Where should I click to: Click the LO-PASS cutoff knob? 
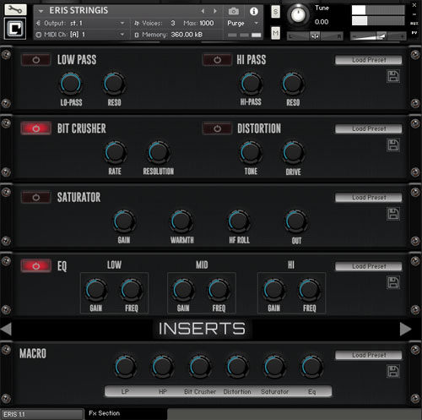71,84
